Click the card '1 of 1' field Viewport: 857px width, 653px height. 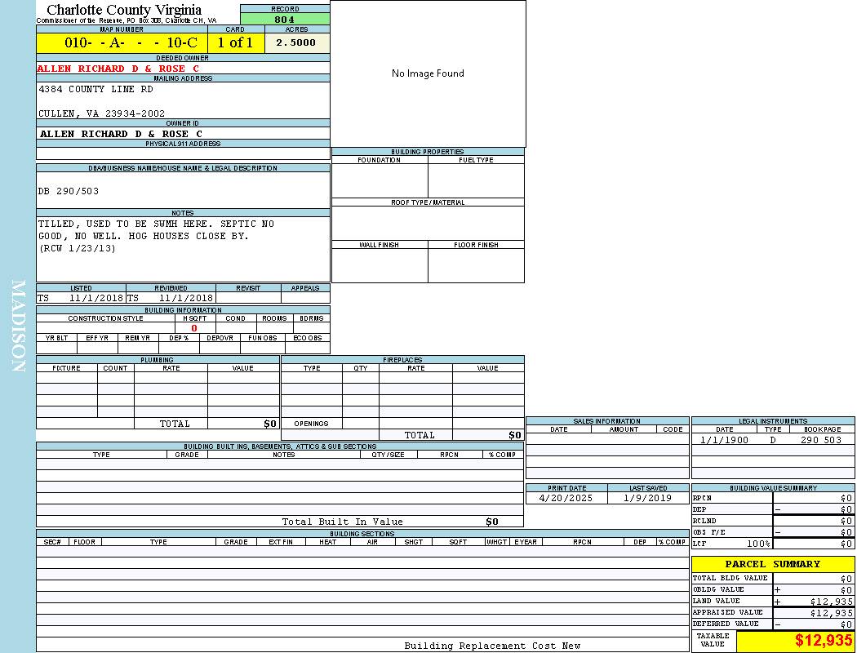point(235,43)
